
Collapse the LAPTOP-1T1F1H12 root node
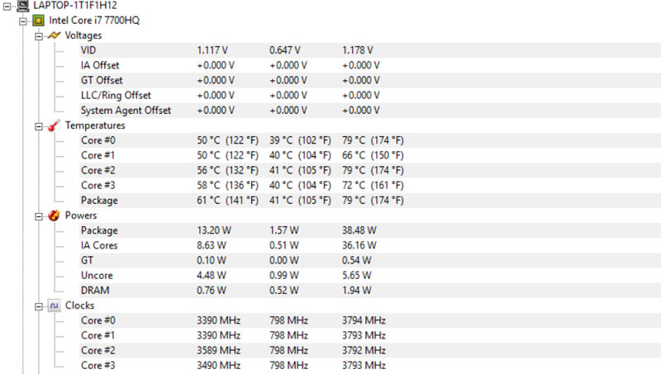coord(7,6)
